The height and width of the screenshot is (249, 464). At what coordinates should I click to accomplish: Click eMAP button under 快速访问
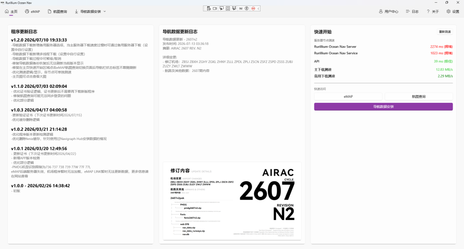(348, 96)
